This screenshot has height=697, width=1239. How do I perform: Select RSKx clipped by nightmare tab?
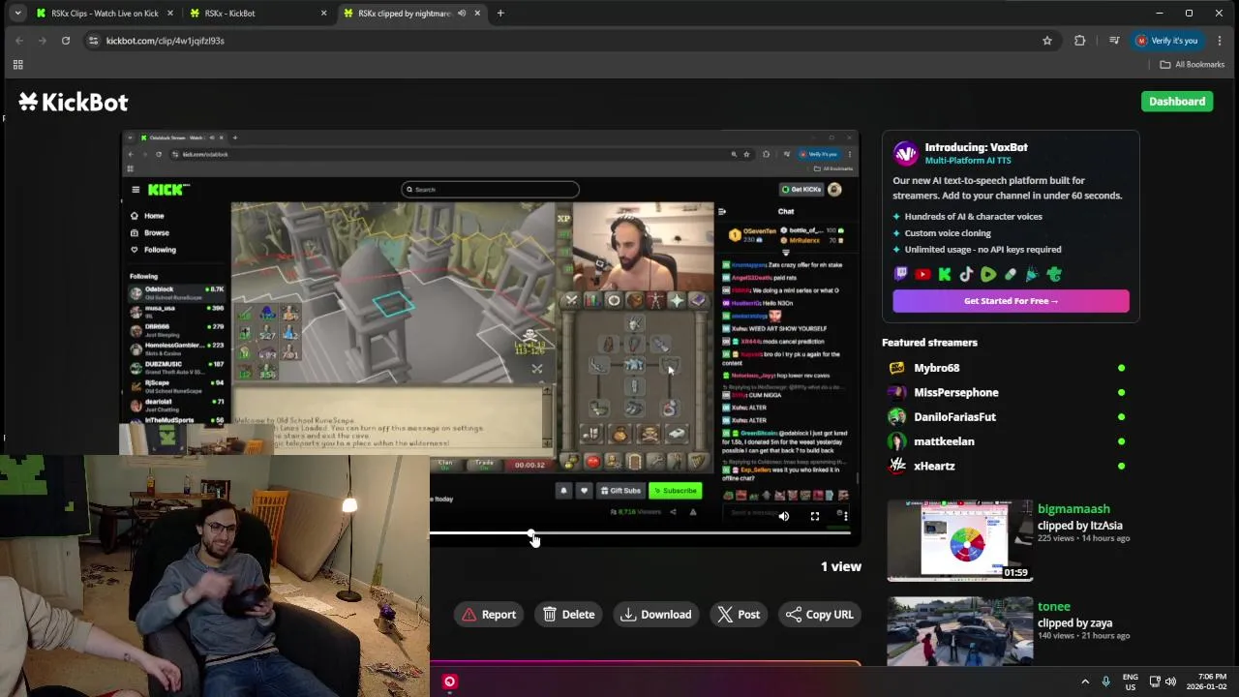[405, 14]
